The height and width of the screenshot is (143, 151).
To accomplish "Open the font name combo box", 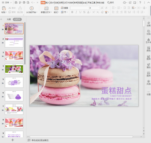I will coord(80,8).
